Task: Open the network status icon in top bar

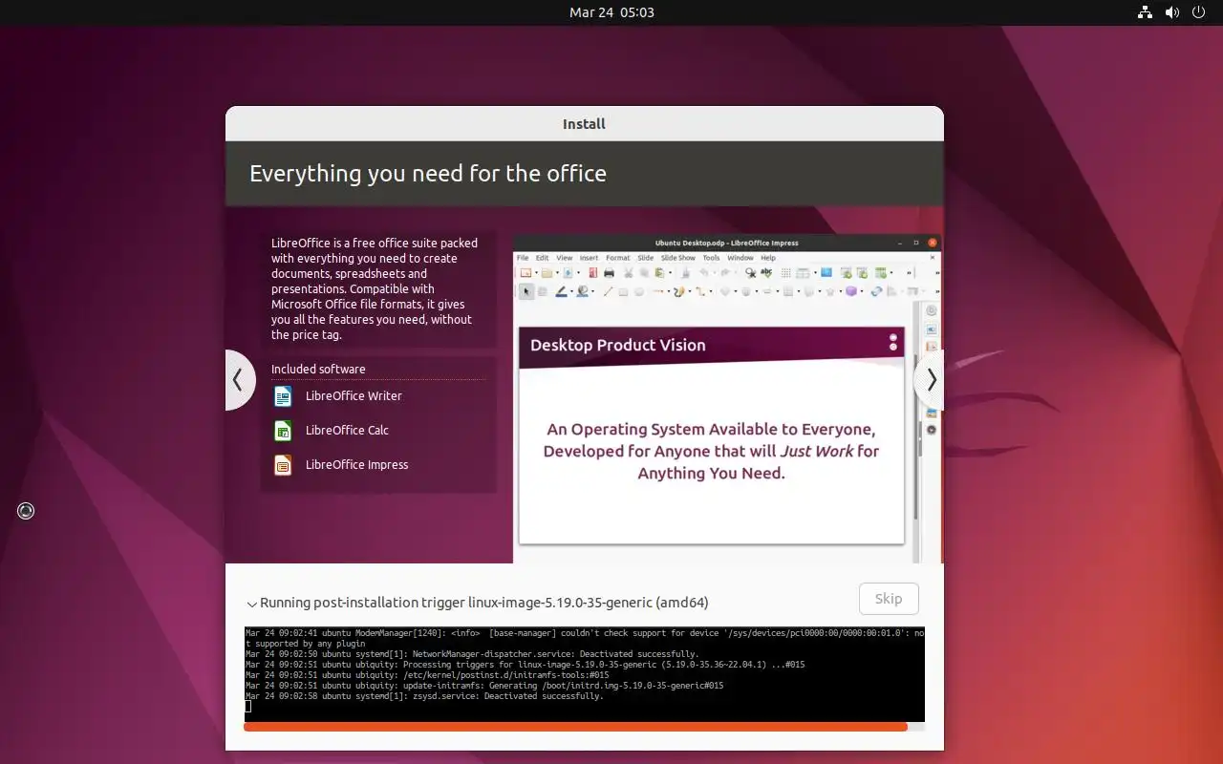Action: (1145, 12)
